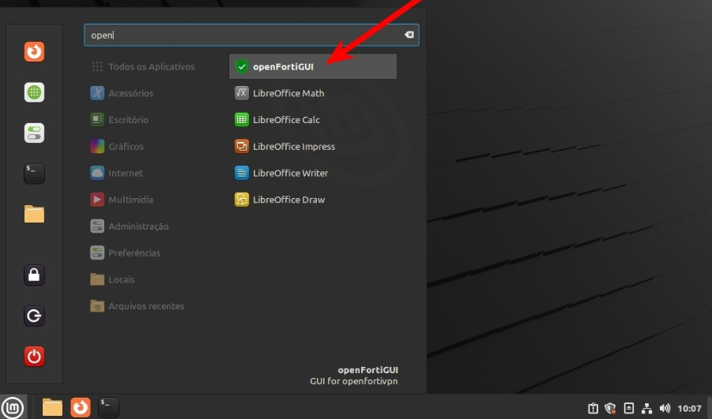Screen dimensions: 712x419
Task: Open LibreOffice Writer result
Action: [313, 174]
